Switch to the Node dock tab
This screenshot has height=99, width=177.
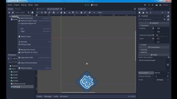pyautogui.click(x=150, y=9)
